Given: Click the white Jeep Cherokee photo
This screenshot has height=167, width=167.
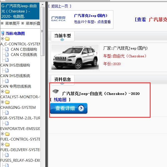Looking at the screenshot, I should point(75,57).
